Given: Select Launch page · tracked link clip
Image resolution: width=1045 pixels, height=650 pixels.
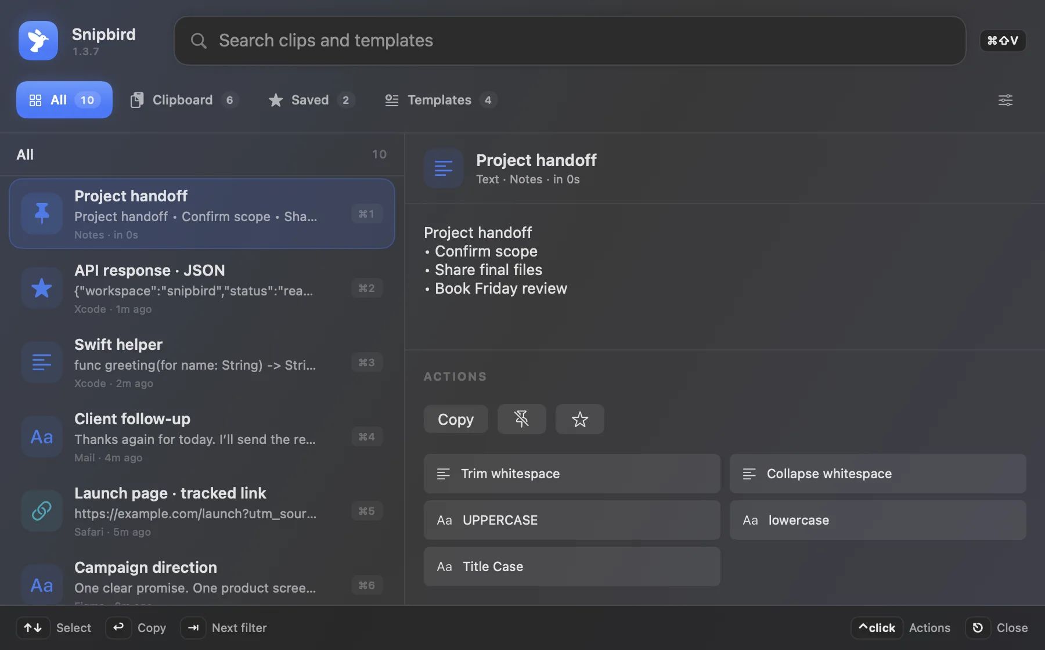Looking at the screenshot, I should click(x=202, y=511).
